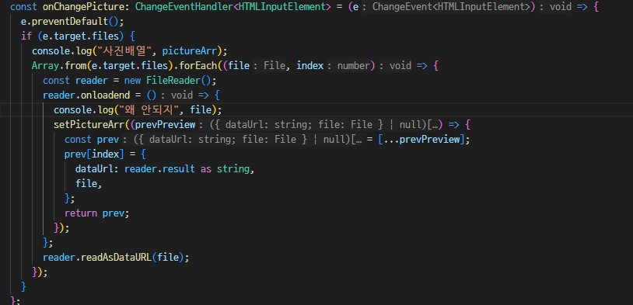Click the setPictureArr function call
Image resolution: width=633 pixels, height=305 pixels.
89,125
